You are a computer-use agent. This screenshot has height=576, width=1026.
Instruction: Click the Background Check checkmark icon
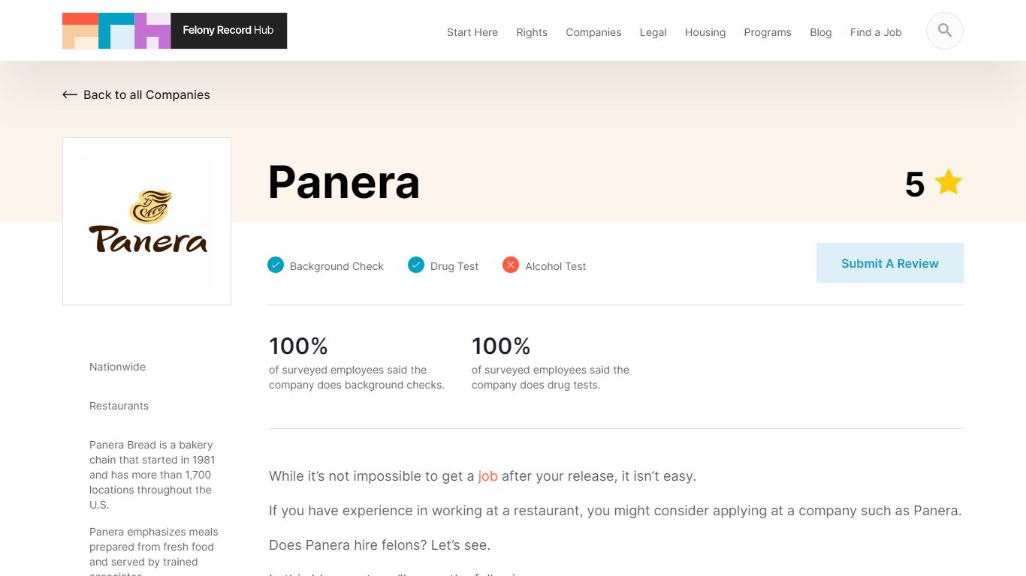[x=276, y=265]
